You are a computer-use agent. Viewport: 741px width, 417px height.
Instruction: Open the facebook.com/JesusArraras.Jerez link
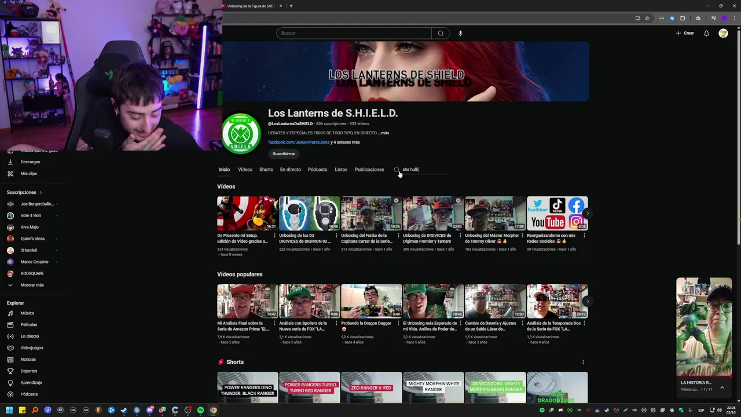click(299, 142)
